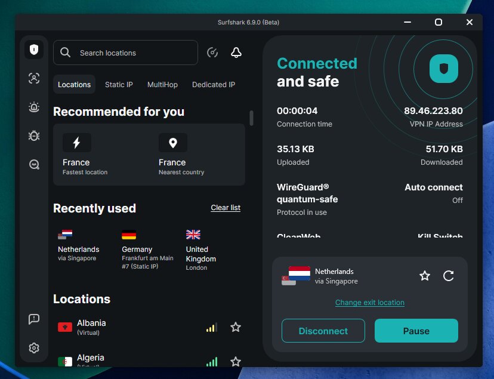Open Antivirus via the bug icon
The width and height of the screenshot is (494, 379).
point(33,135)
